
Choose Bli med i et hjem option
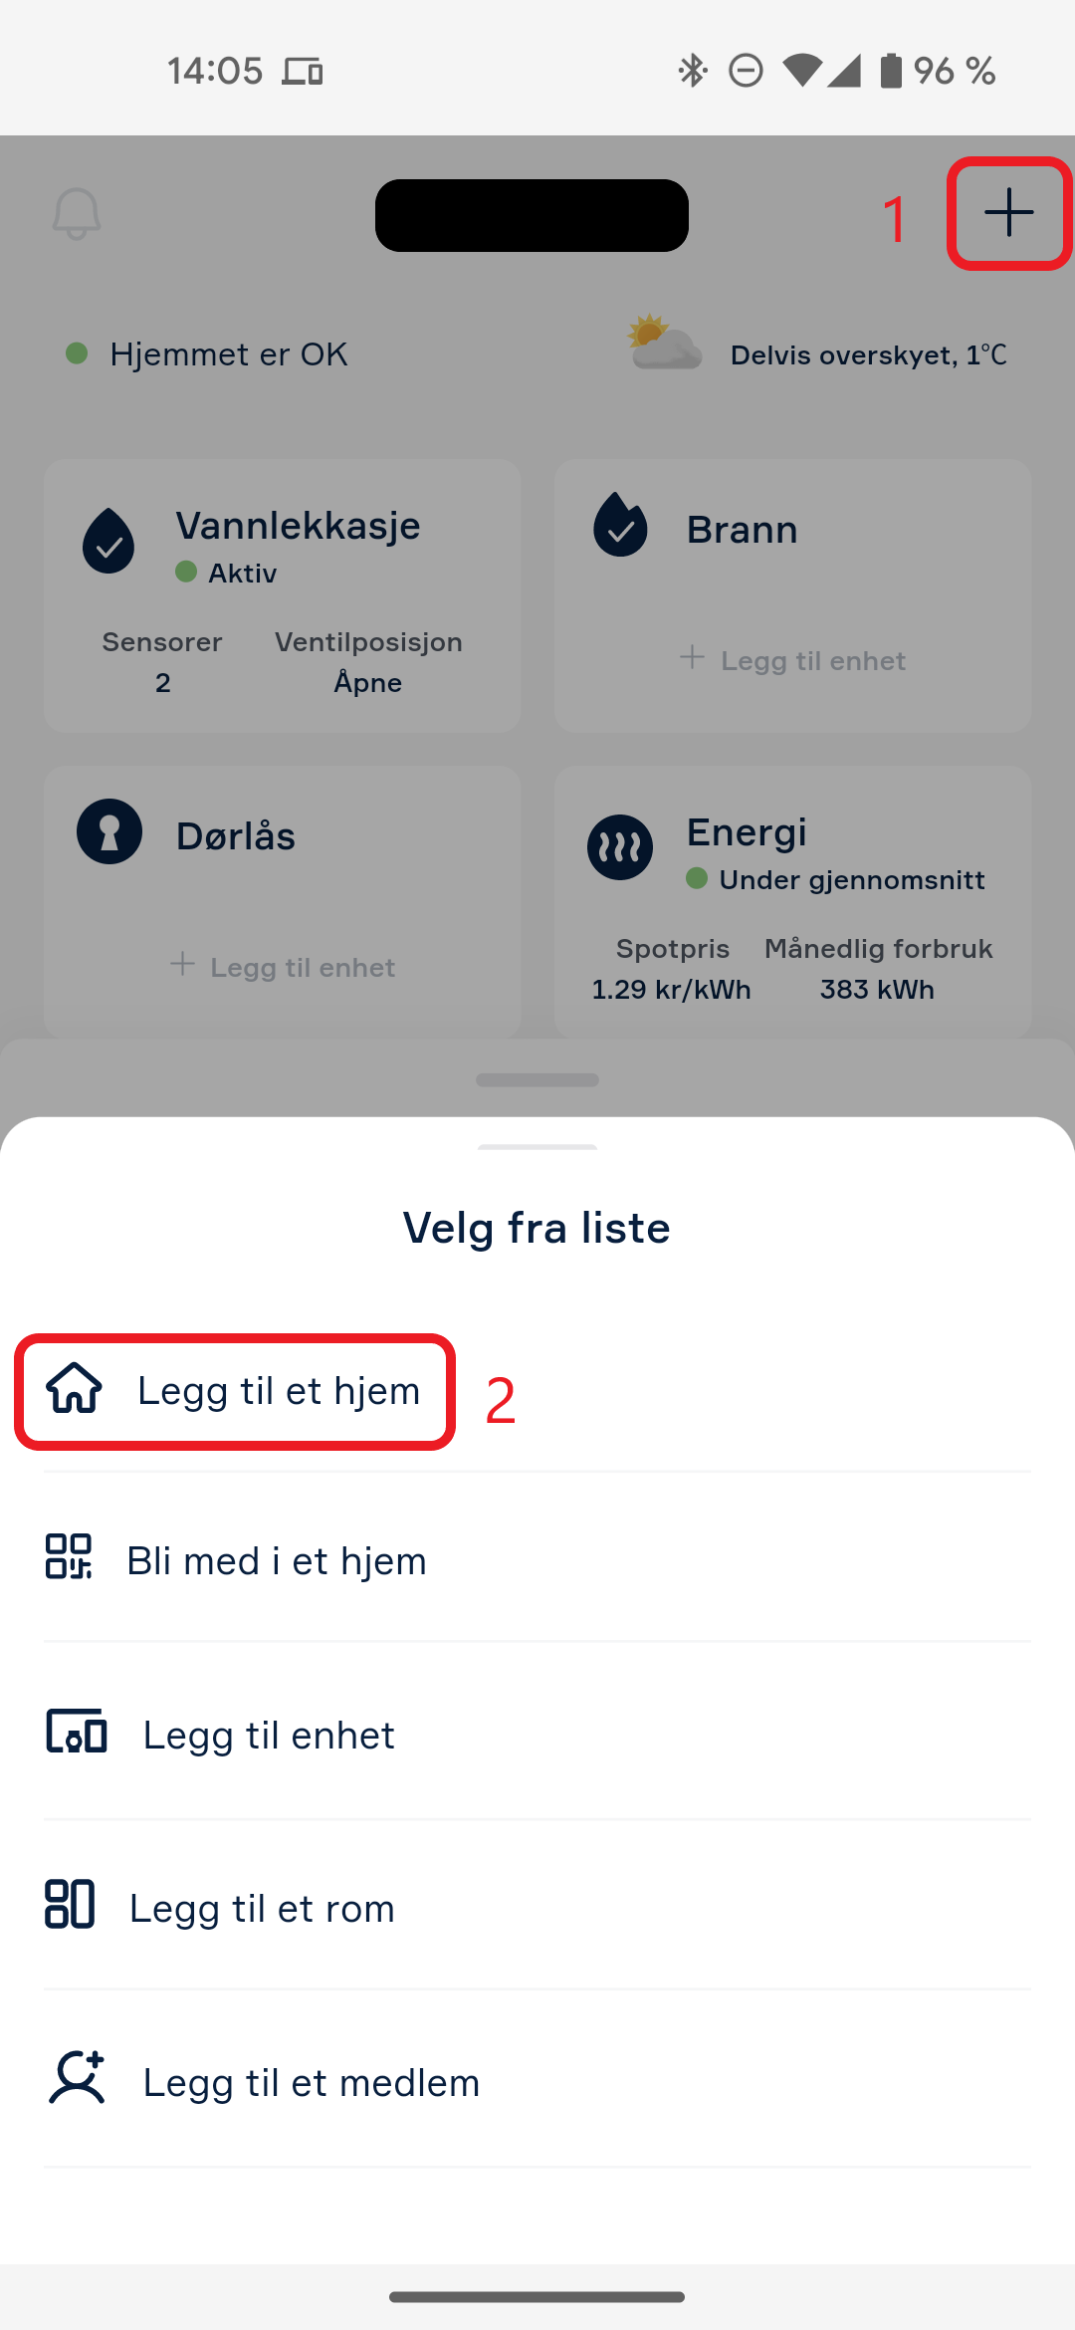coord(537,1559)
